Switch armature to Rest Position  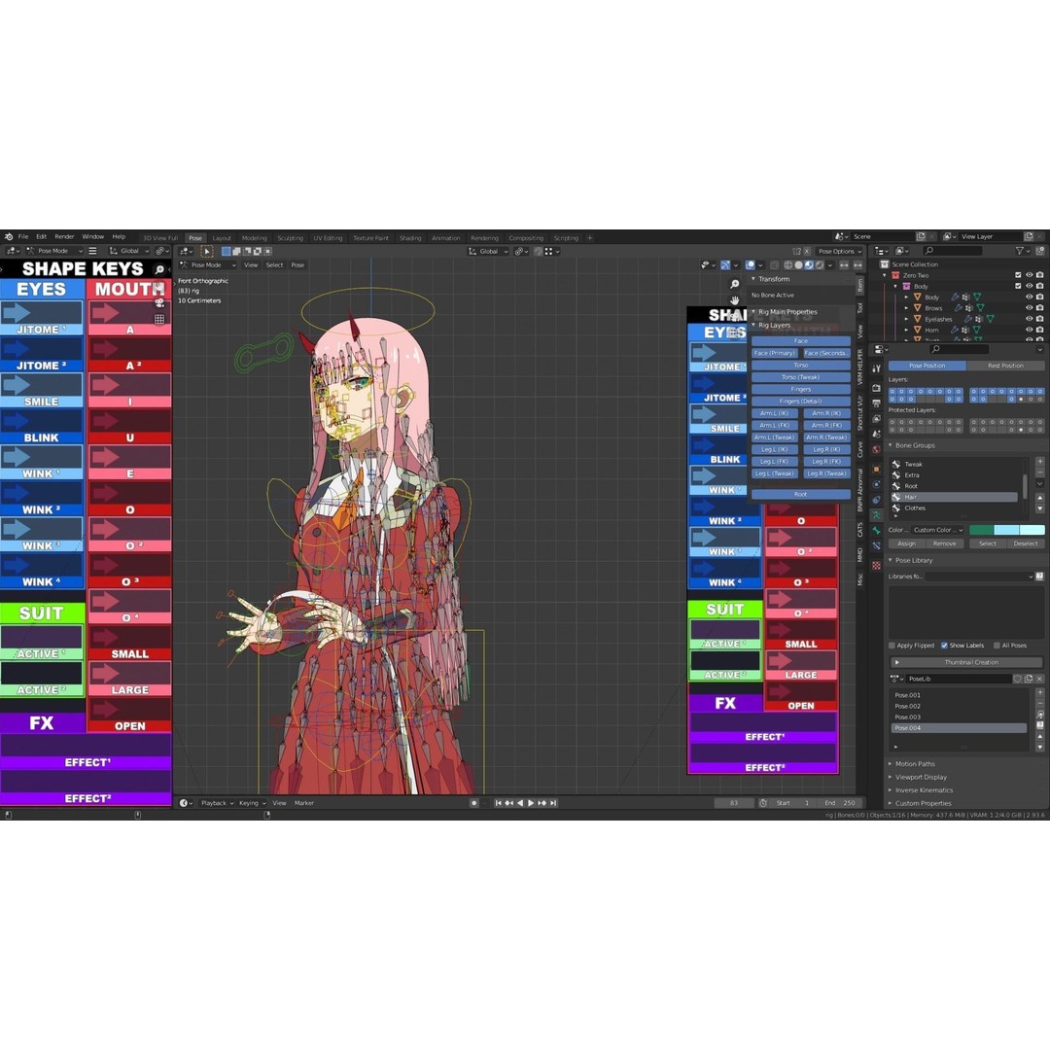1005,366
